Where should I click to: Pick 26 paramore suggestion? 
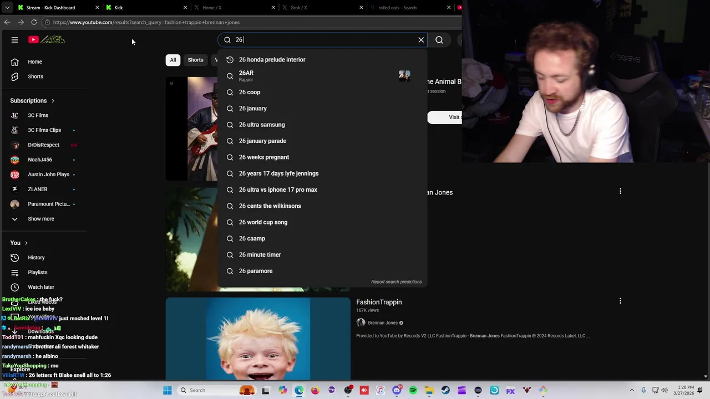[322, 271]
